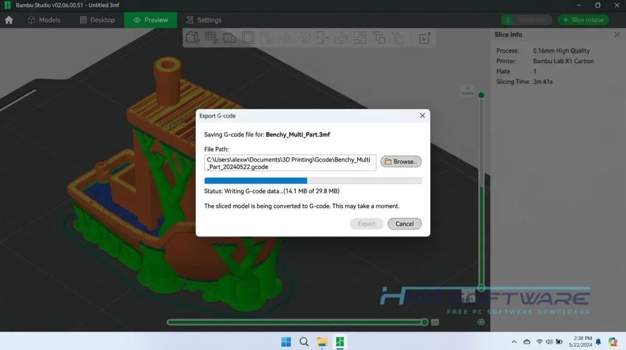Open File Explorer from the taskbar
This screenshot has height=350, width=626.
tap(322, 342)
